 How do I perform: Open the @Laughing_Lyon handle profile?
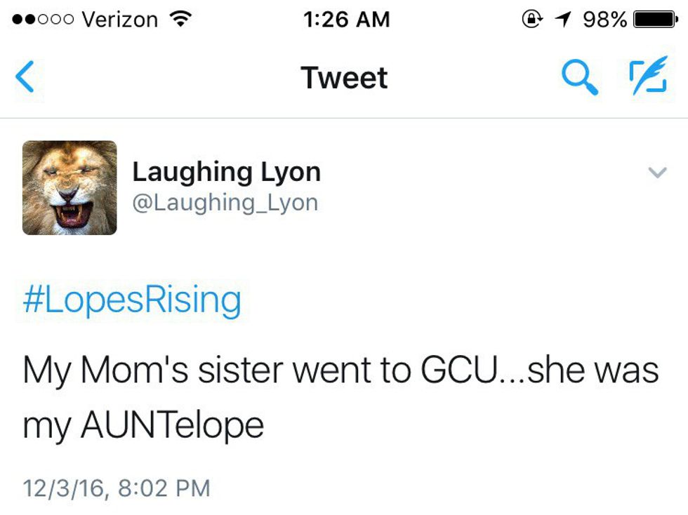coord(225,203)
